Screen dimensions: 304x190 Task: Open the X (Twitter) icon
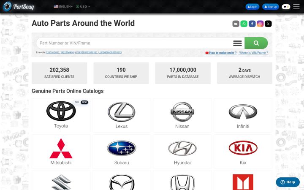pyautogui.click(x=268, y=24)
